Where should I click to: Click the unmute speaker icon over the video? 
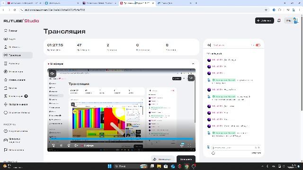click(x=53, y=74)
